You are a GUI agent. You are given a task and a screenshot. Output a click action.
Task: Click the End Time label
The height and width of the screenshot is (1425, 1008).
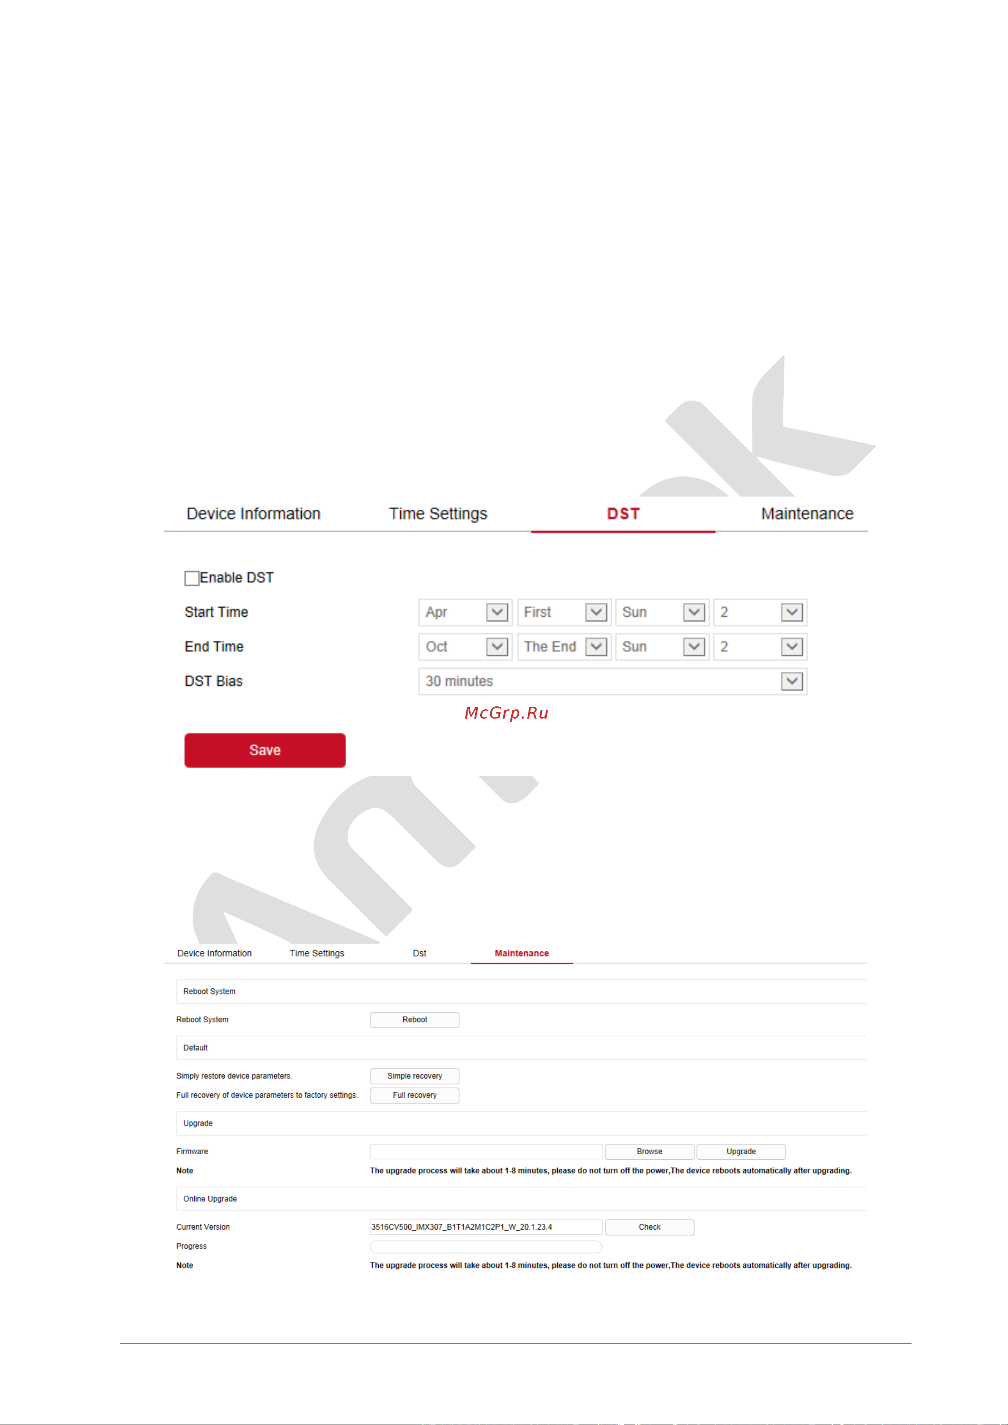click(214, 647)
